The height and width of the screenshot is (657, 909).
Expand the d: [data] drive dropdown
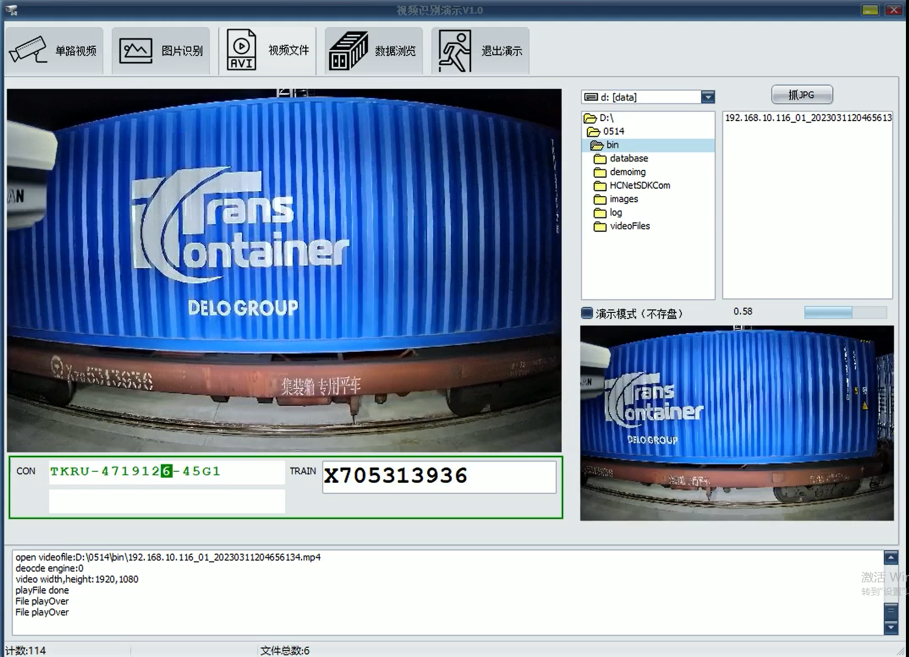[x=707, y=97]
